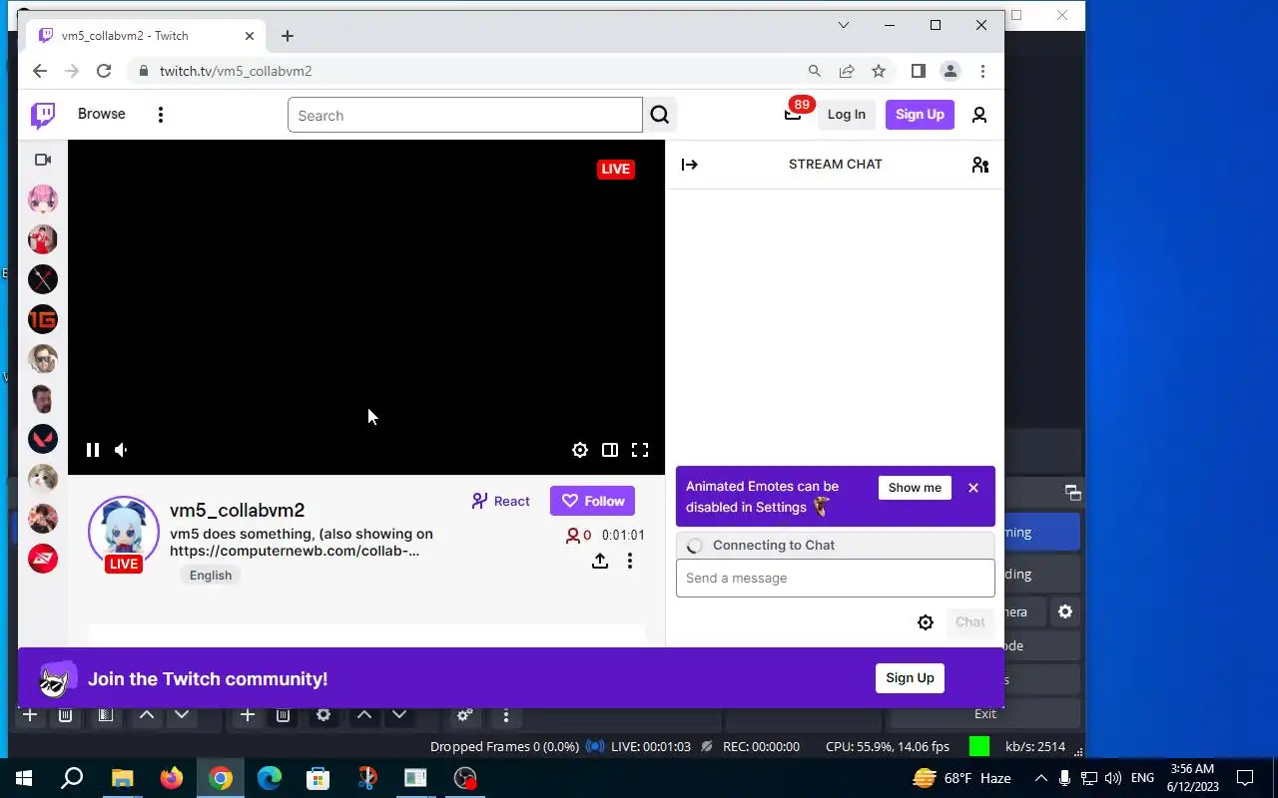Viewport: 1278px width, 798px height.
Task: Open the three-dot menu next to Browse
Action: coord(161,115)
